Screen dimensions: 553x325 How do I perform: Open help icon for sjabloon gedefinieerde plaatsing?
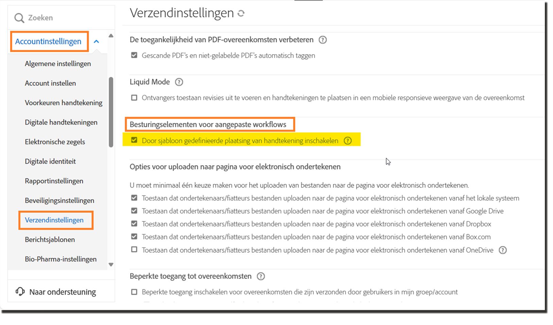click(347, 141)
